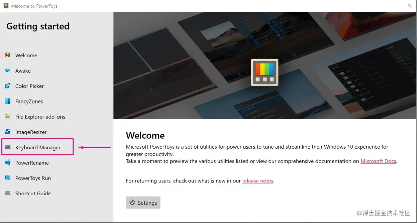Click the PowerToys Run icon
Image resolution: width=417 pixels, height=223 pixels.
pyautogui.click(x=8, y=178)
